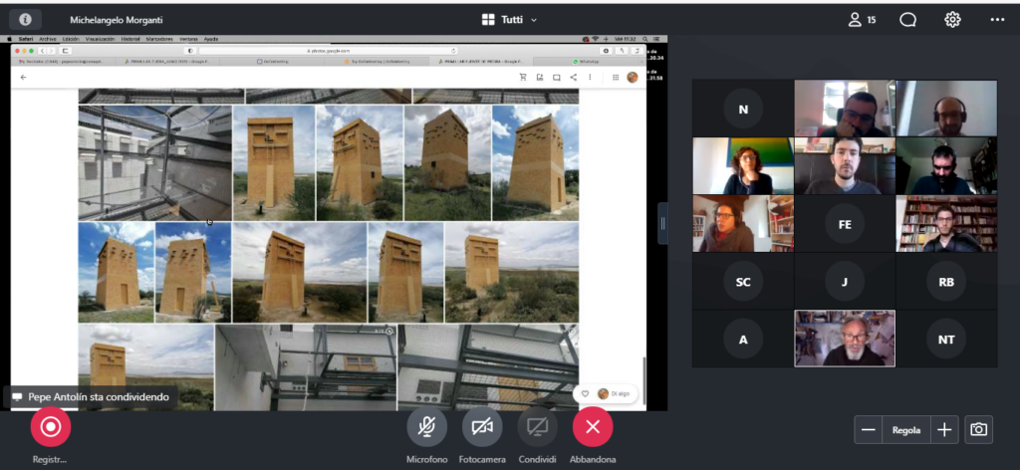Open the Archivo menu in Safari
Viewport: 1020px width, 470px height.
(48, 39)
